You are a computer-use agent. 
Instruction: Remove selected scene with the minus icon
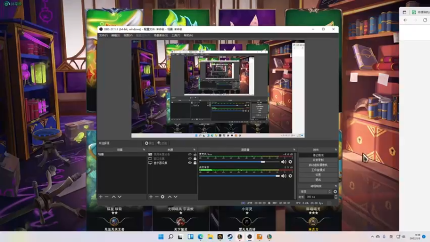click(106, 197)
